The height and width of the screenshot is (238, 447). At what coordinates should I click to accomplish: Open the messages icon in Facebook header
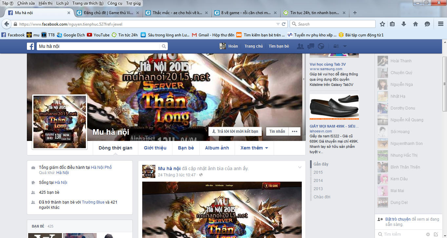pos(311,46)
